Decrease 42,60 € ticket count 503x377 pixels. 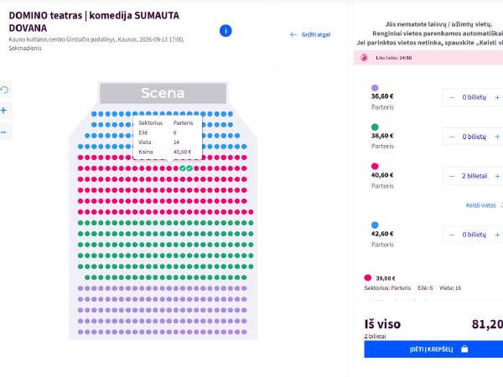tap(452, 235)
